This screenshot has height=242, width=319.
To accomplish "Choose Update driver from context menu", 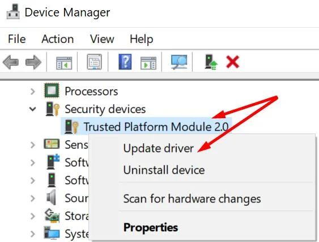I will pos(158,148).
